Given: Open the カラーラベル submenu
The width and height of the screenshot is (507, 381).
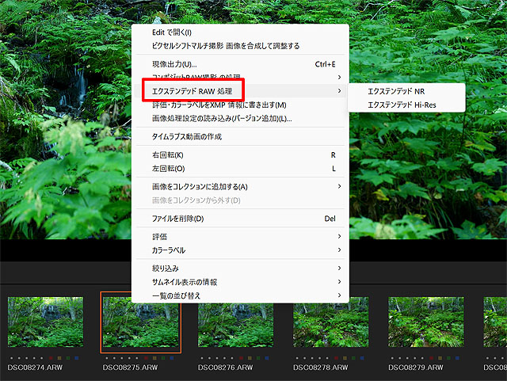Looking at the screenshot, I should click(168, 250).
